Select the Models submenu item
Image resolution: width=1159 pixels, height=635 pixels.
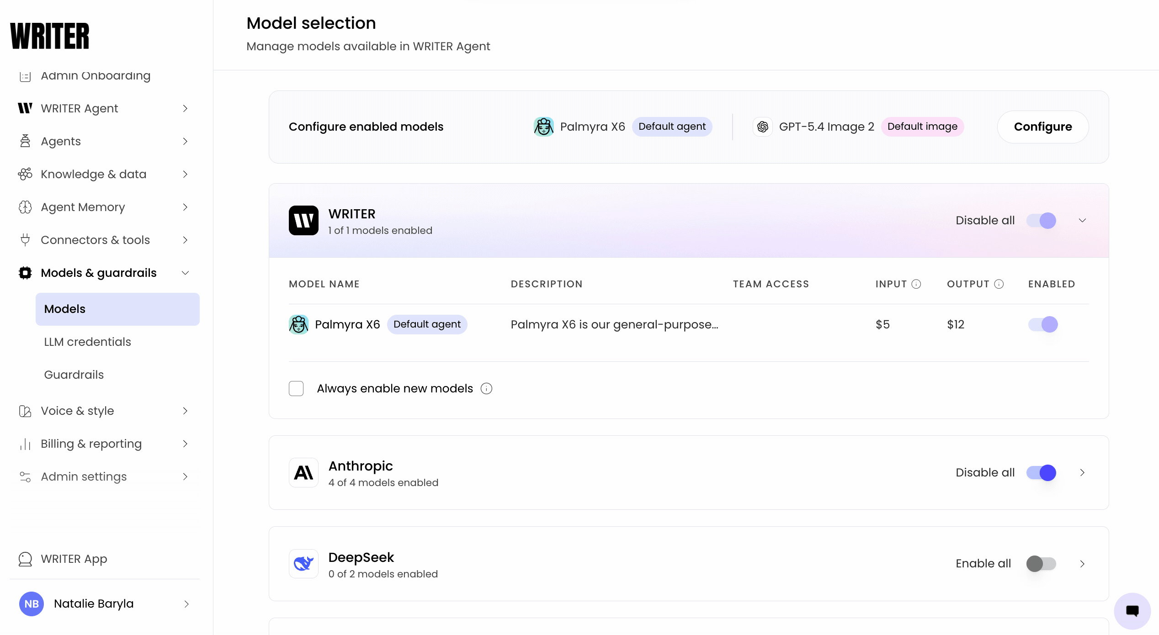[x=117, y=309]
